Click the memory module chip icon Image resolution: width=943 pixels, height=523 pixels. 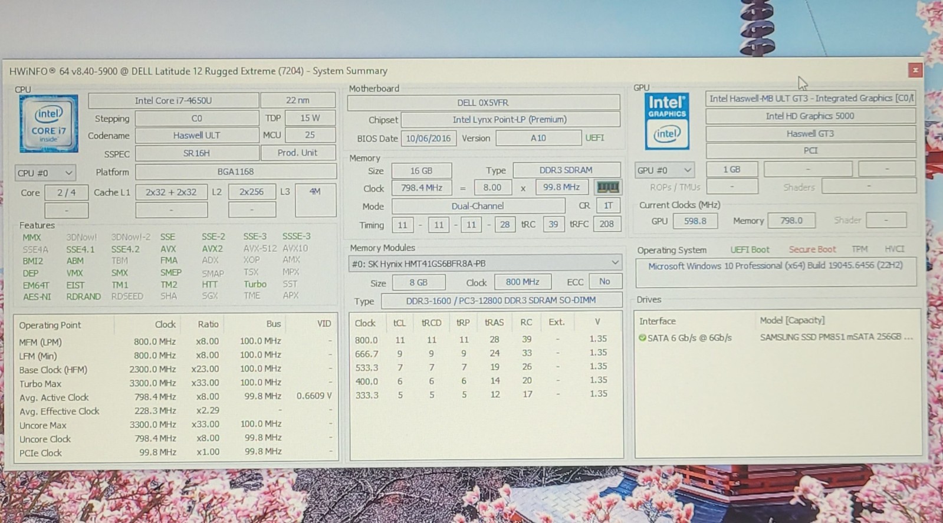[x=607, y=188]
